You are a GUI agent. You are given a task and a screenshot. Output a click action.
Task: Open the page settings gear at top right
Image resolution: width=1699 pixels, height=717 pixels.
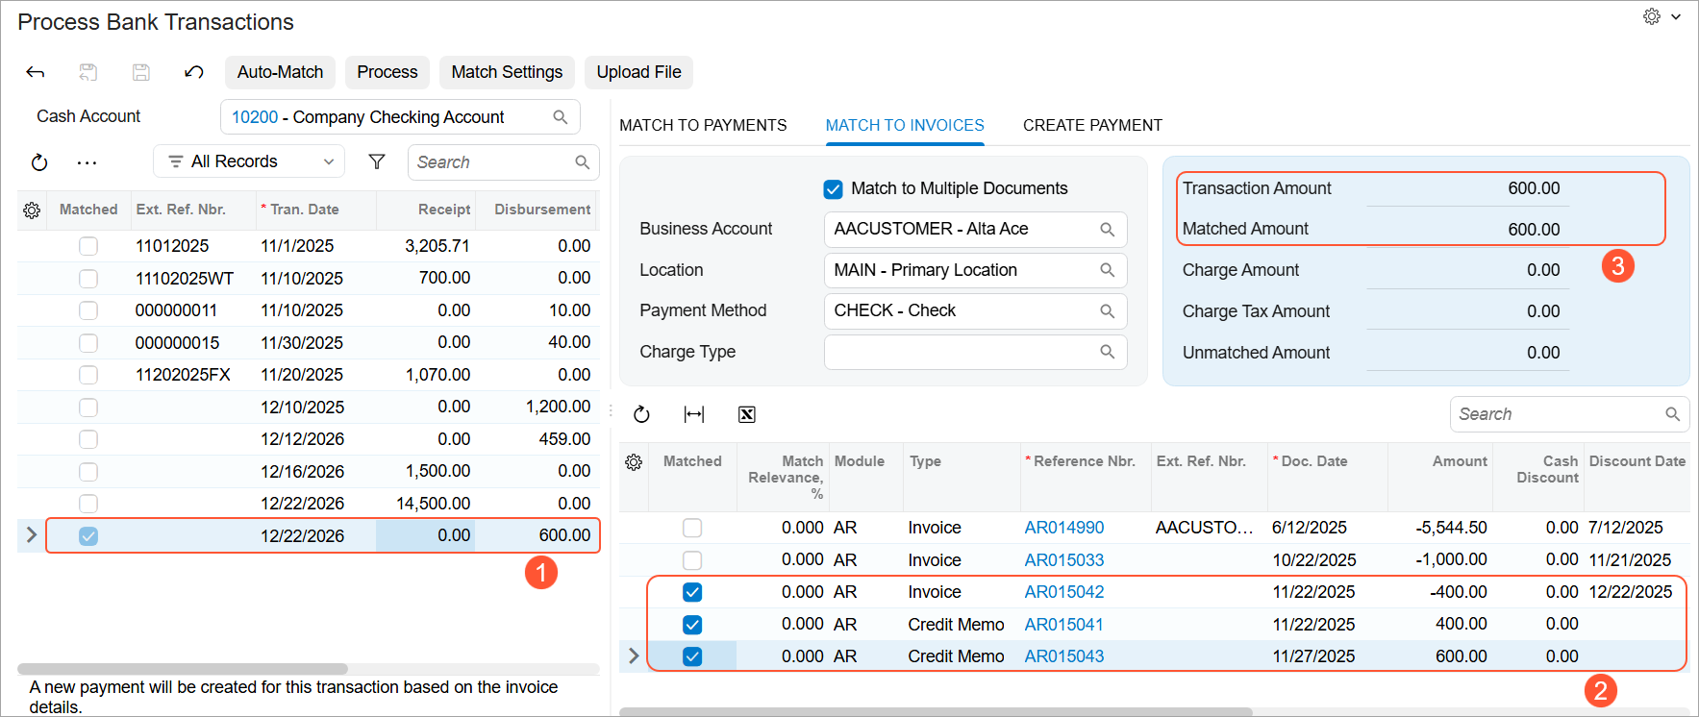(x=1652, y=16)
